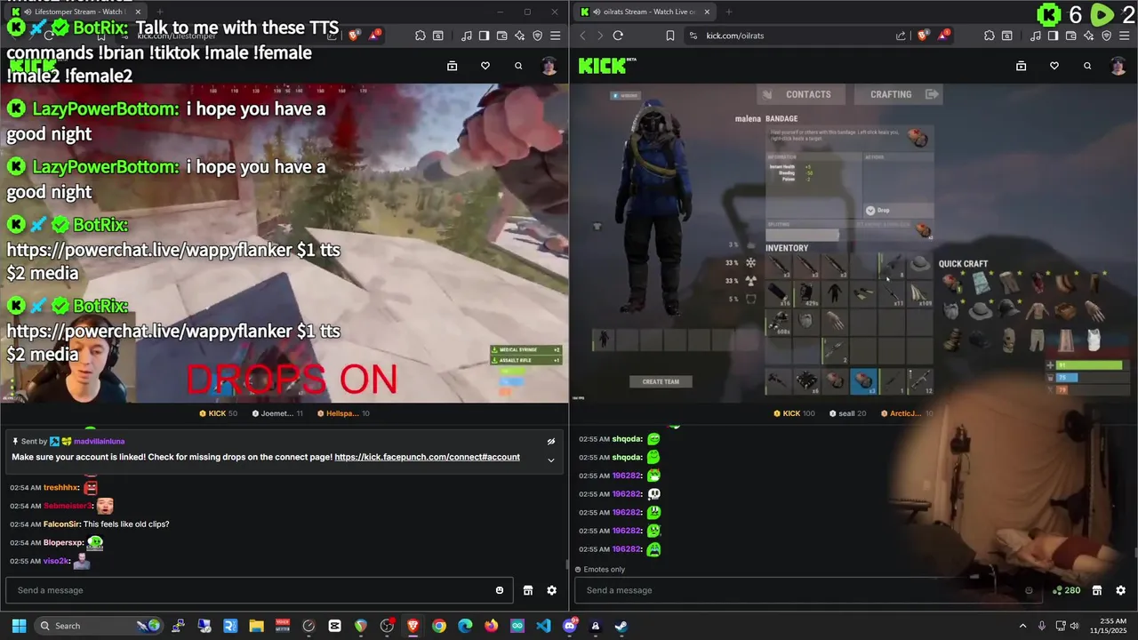Open shop icon in Lifestomper chat

(528, 590)
